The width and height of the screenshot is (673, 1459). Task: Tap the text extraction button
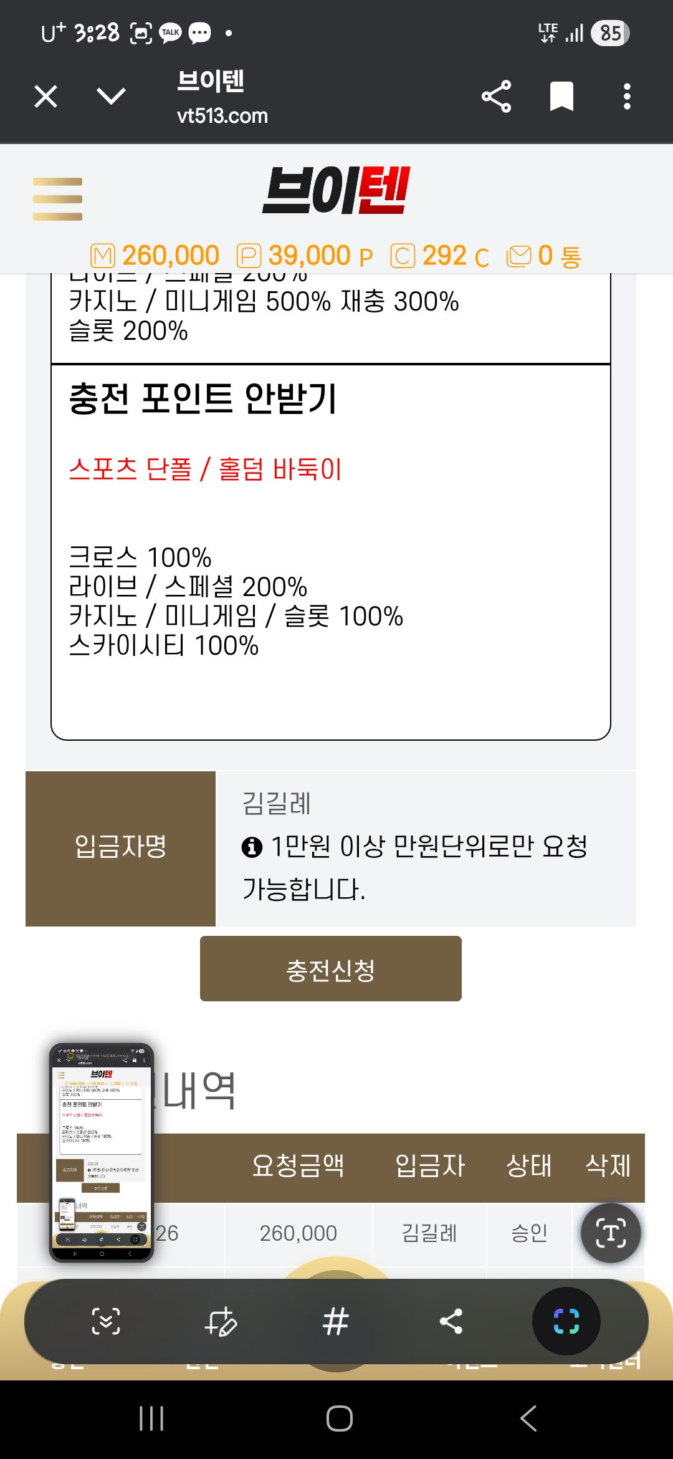[611, 1233]
